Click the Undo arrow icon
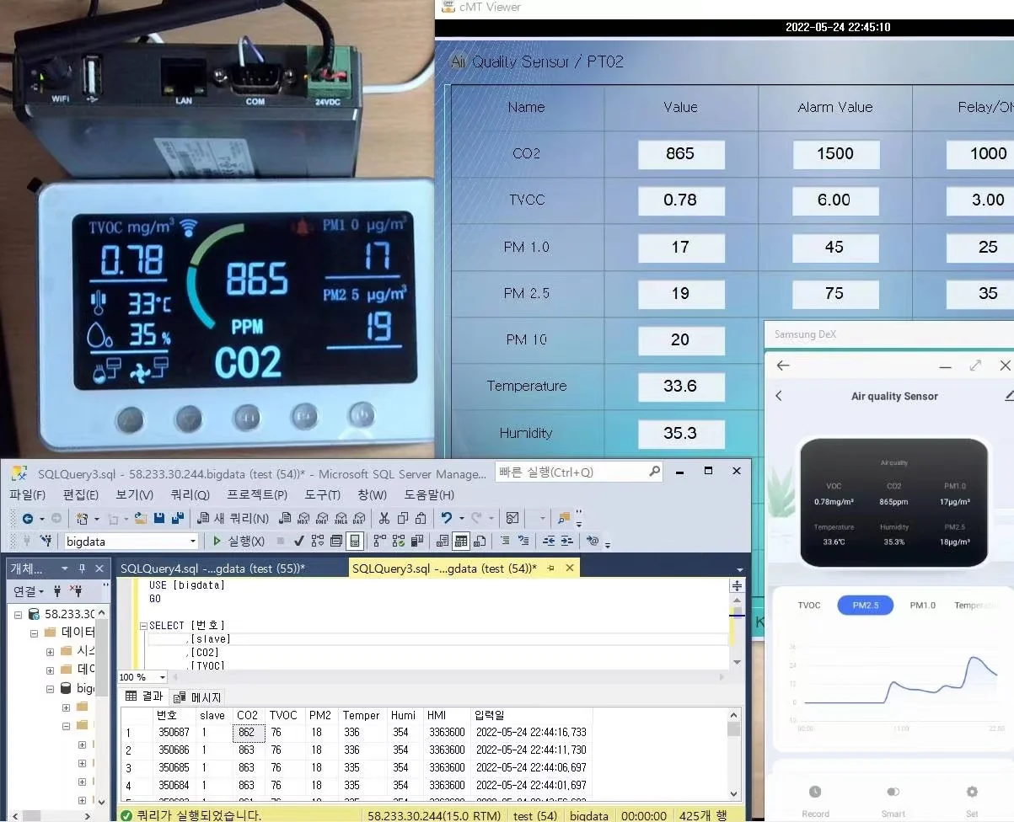 [x=446, y=519]
